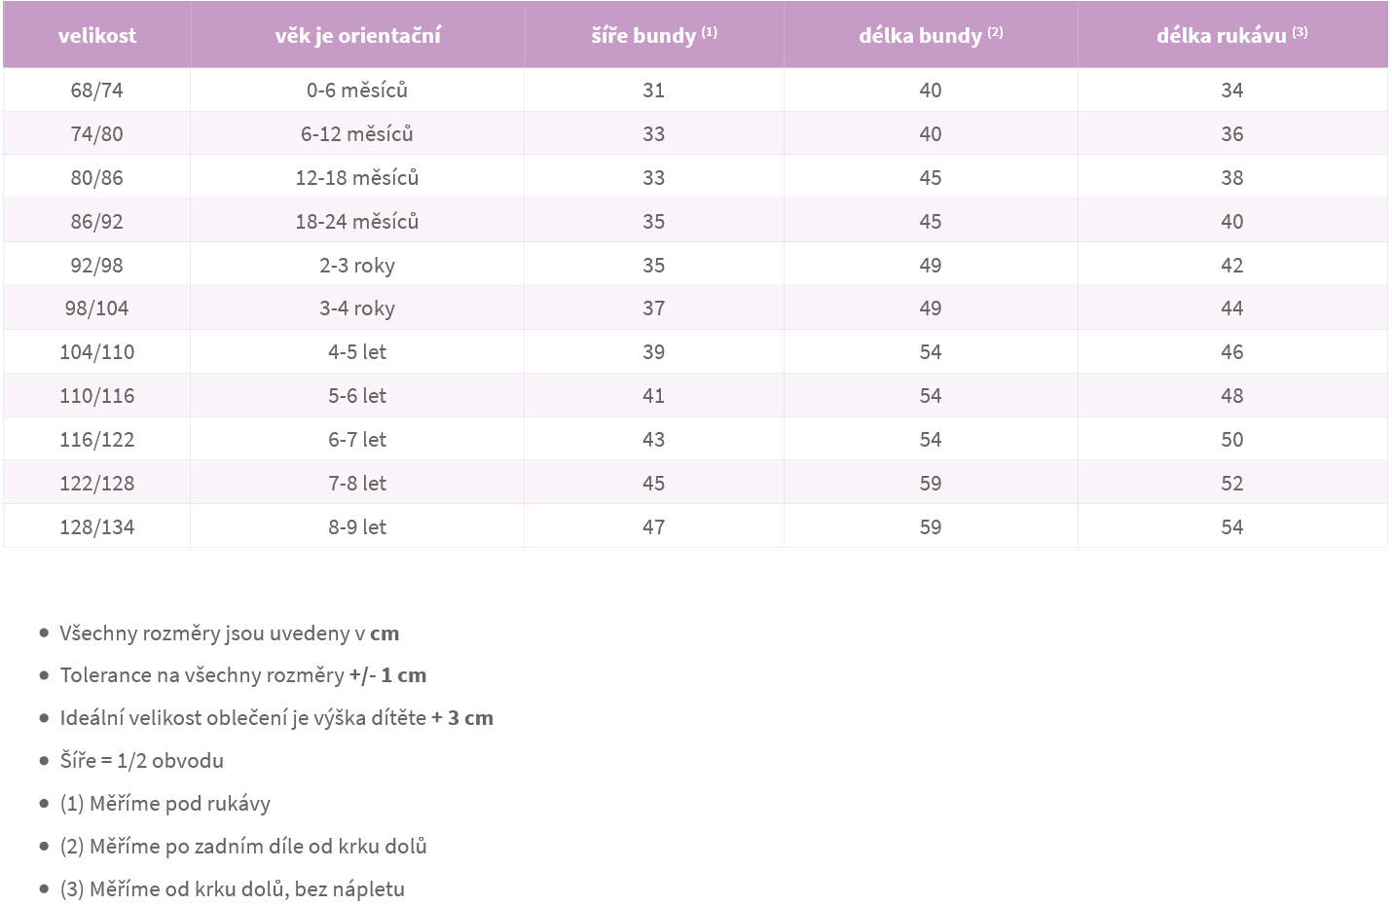Image resolution: width=1392 pixels, height=905 pixels.
Task: Click the 'délka rukávu' header cell
Action: [x=1232, y=35]
